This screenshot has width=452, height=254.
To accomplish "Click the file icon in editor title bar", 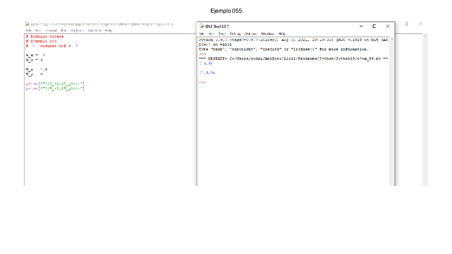I will (27, 24).
